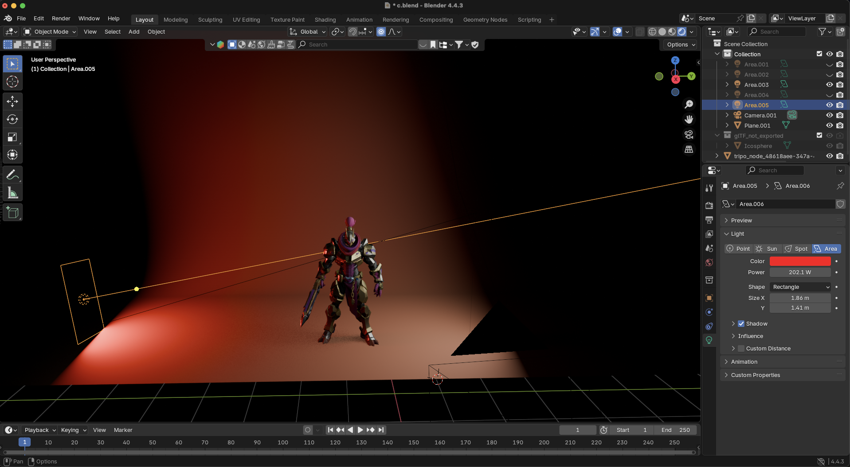Select the Scale tool
Image resolution: width=850 pixels, height=467 pixels.
(x=12, y=137)
